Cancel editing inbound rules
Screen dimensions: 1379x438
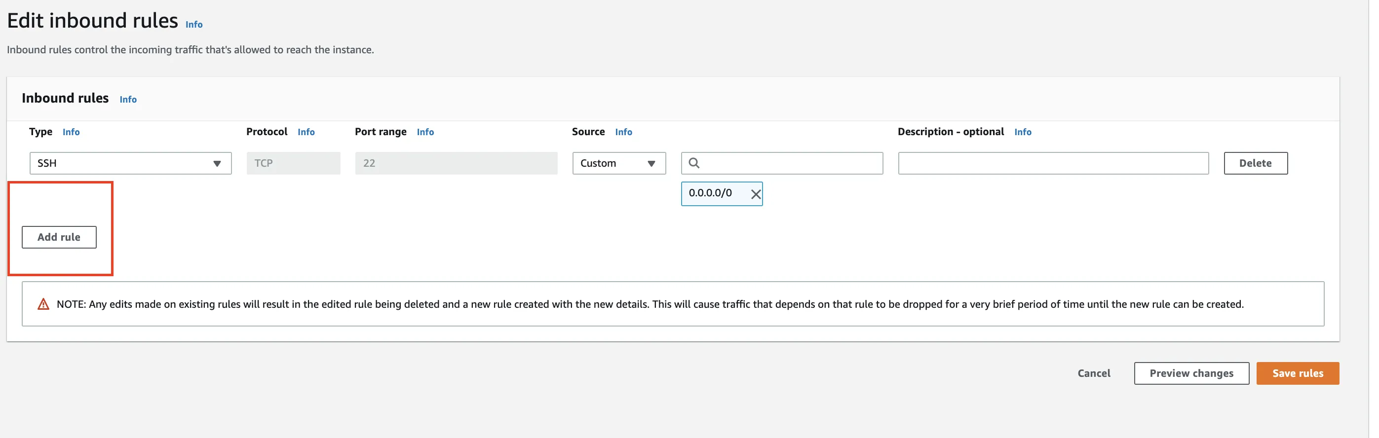[1094, 373]
